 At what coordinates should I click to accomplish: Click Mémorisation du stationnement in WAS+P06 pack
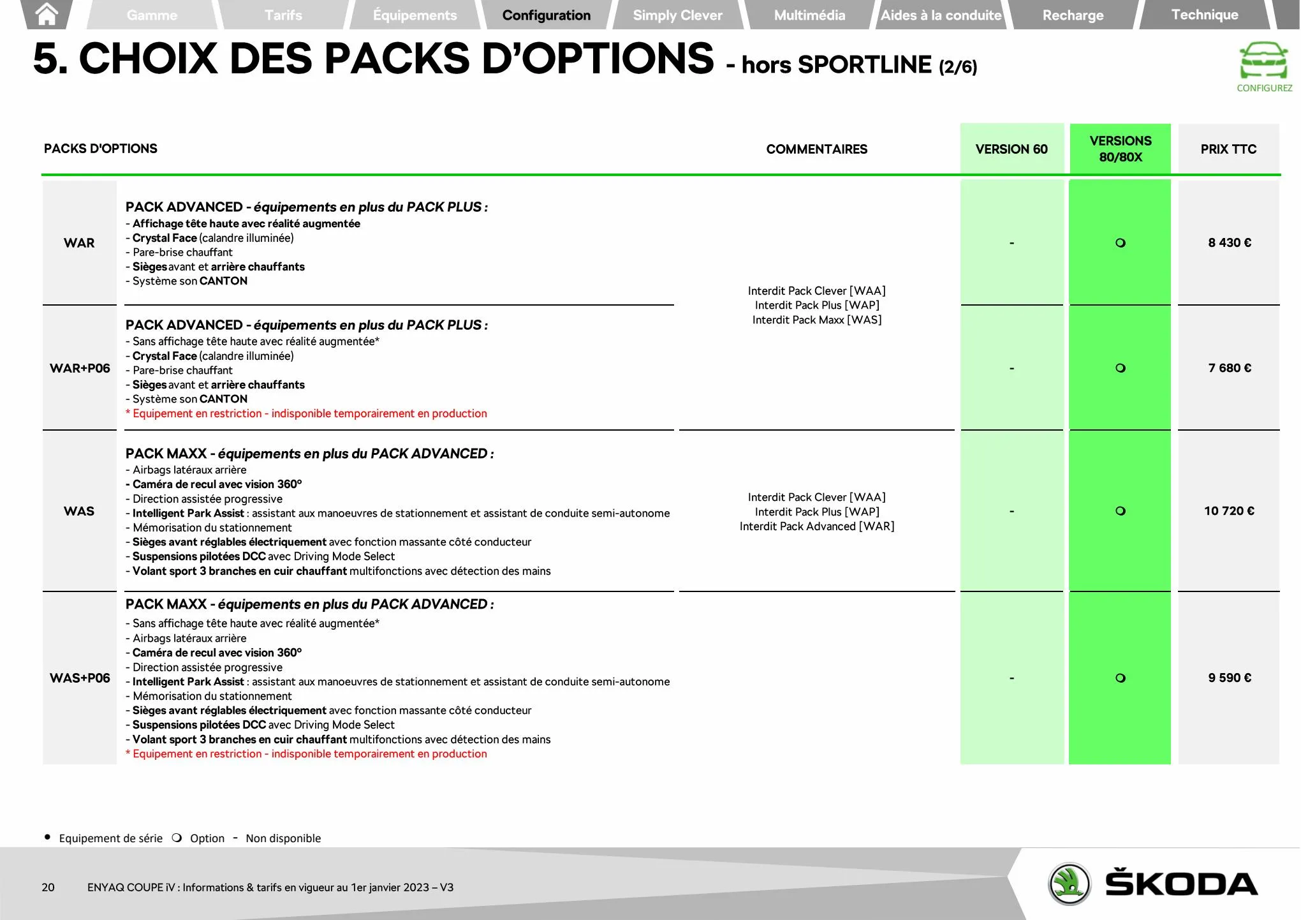(x=209, y=696)
